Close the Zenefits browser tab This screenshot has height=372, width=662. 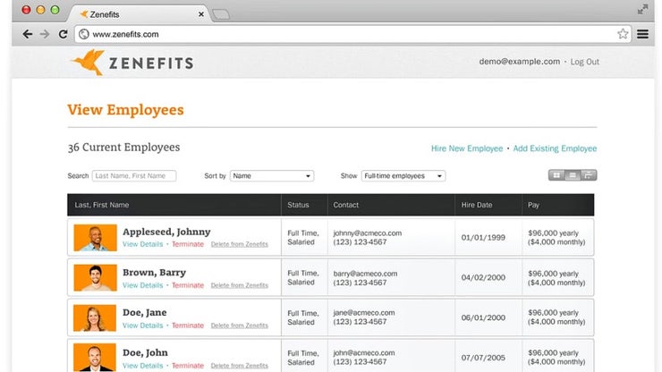(x=201, y=14)
